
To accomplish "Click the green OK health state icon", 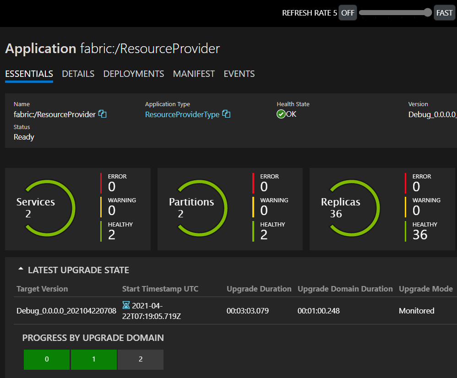I will (281, 114).
